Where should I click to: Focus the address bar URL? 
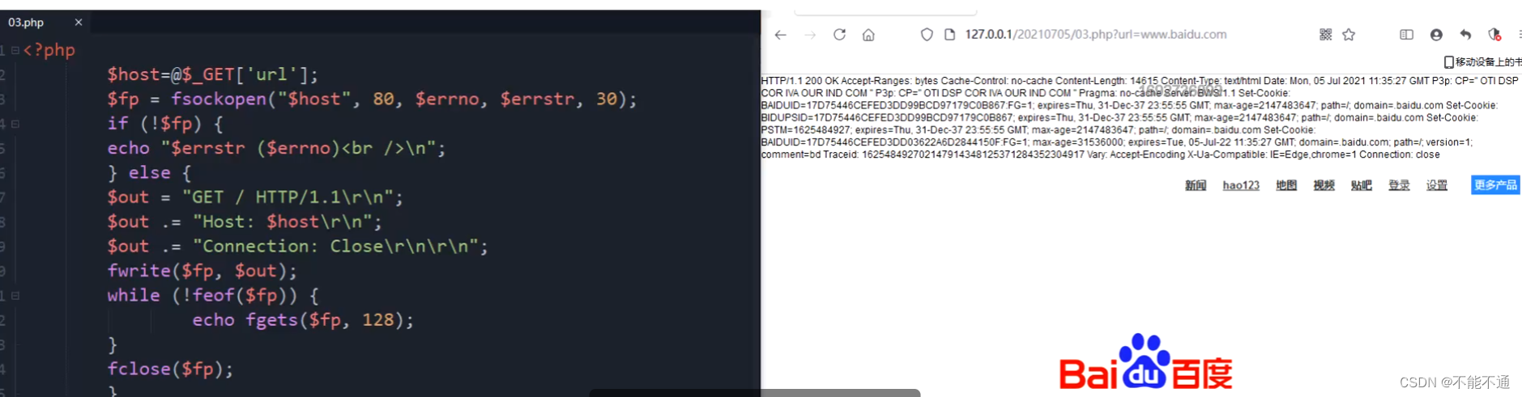(1095, 35)
